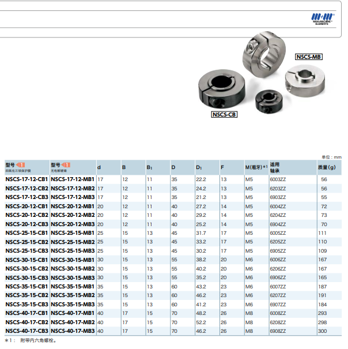Select model NSCS-20-12-CB3
This screenshot has width=348, height=349.
27,224
